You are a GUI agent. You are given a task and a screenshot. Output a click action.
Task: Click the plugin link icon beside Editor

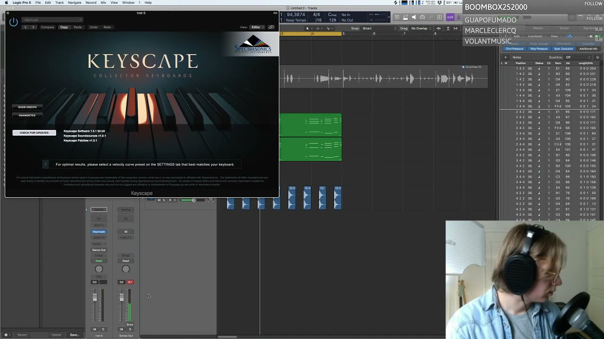(271, 27)
